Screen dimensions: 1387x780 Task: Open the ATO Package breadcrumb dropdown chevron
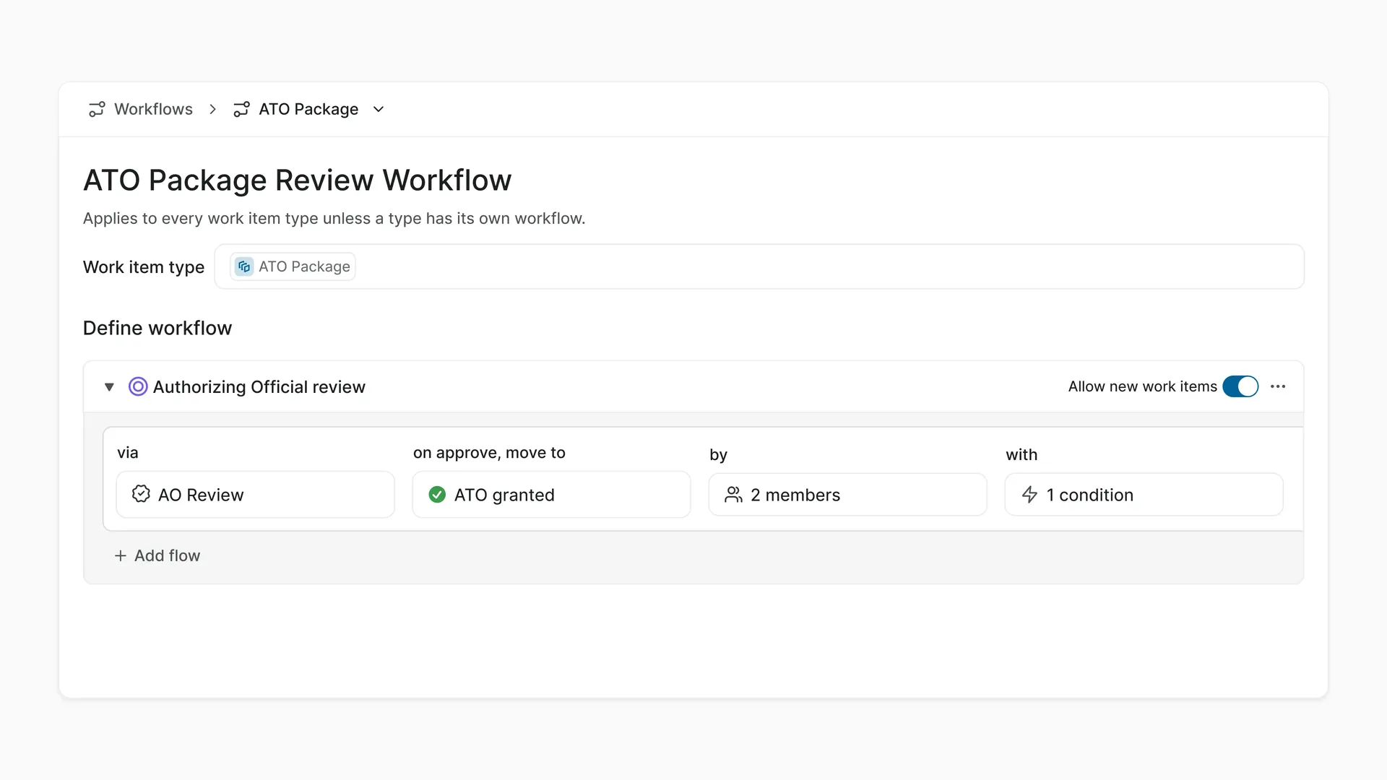[x=379, y=109]
